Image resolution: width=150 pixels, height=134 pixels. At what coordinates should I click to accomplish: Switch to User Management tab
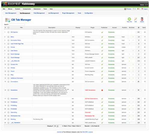(x=11, y=13)
